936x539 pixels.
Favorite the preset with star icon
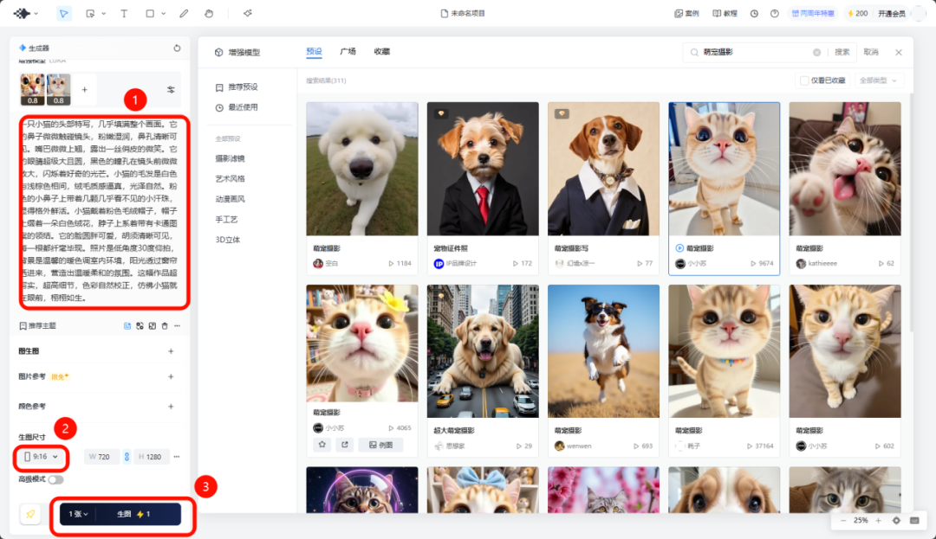(x=322, y=445)
